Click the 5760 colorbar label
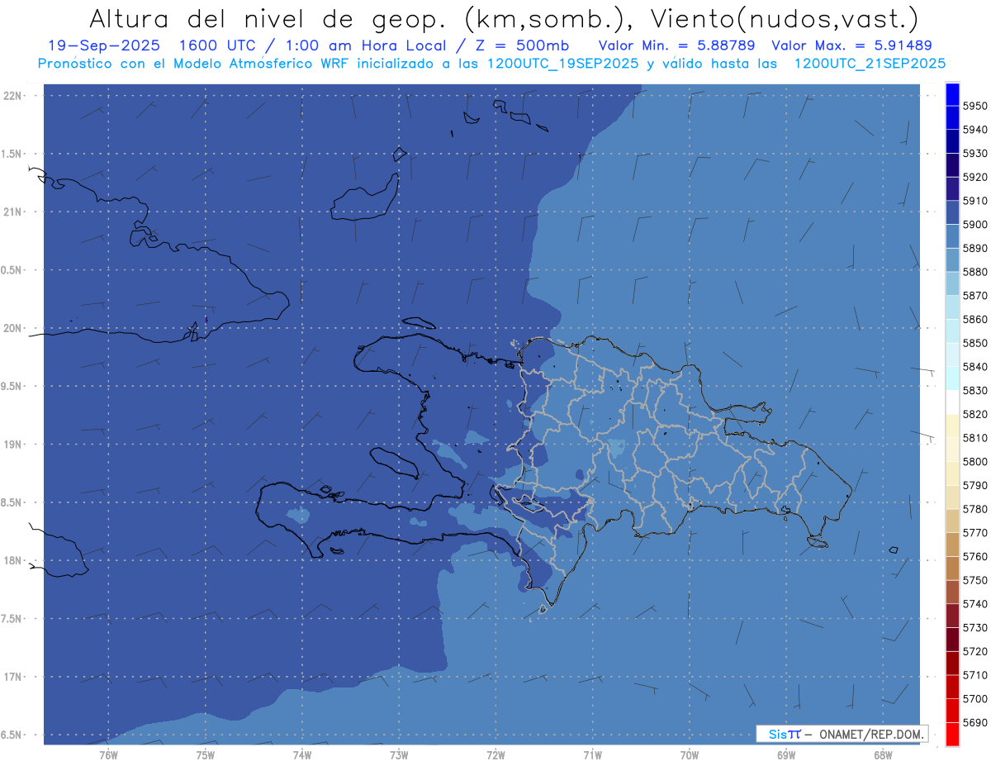Image resolution: width=991 pixels, height=766 pixels. coord(974,557)
